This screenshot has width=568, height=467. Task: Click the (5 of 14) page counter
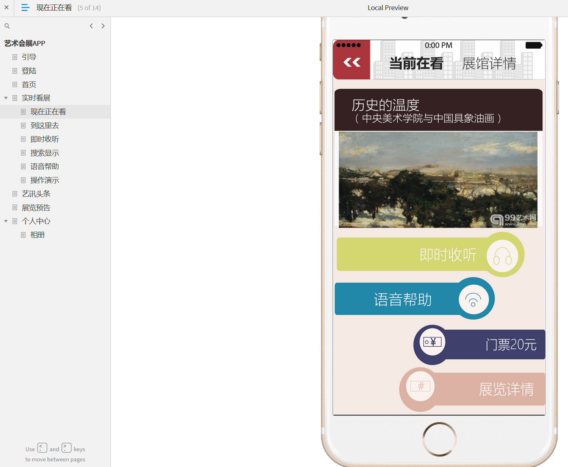[89, 8]
